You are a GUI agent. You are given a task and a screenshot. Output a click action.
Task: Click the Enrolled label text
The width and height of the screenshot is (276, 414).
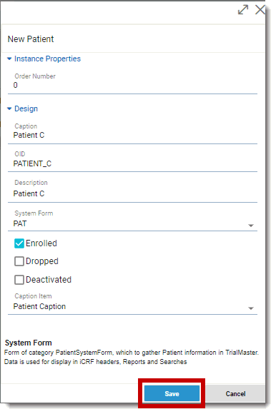pyautogui.click(x=41, y=243)
